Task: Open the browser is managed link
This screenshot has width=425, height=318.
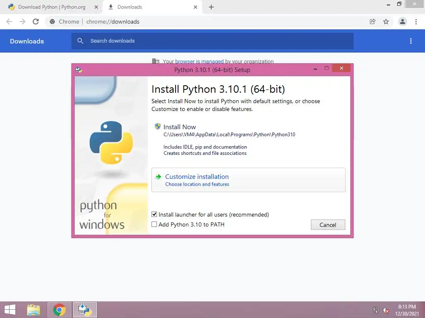Action: tap(199, 61)
